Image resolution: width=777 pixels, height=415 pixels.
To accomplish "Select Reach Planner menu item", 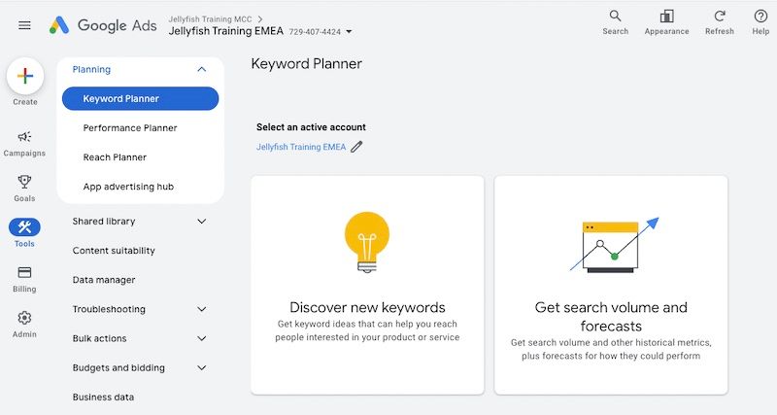I will [115, 157].
